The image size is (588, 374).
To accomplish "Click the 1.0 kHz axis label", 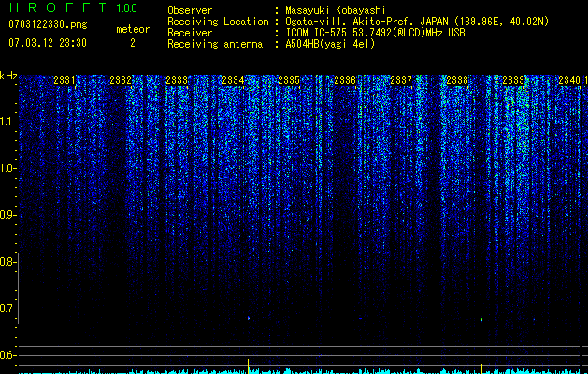I will (7, 168).
